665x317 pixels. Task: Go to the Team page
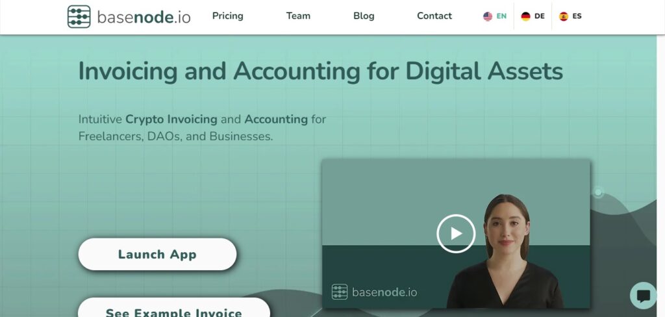[x=298, y=16]
